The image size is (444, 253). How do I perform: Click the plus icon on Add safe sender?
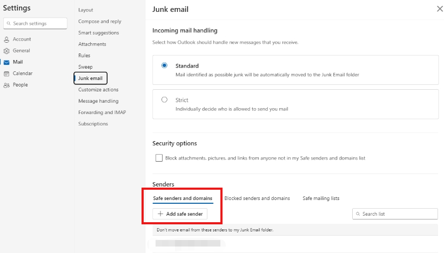(x=160, y=214)
